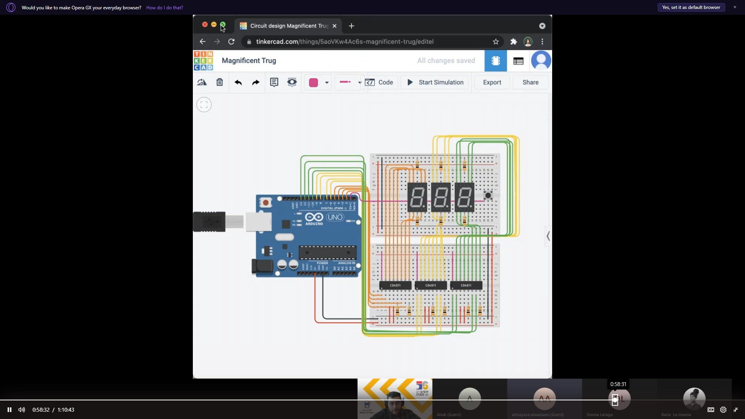The width and height of the screenshot is (745, 419).
Task: Pause the video playback
Action: [9, 410]
